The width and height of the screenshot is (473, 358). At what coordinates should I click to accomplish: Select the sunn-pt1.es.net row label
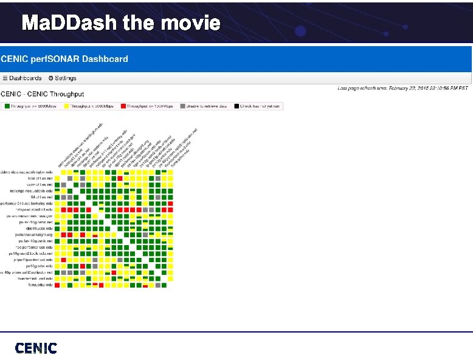(40, 184)
